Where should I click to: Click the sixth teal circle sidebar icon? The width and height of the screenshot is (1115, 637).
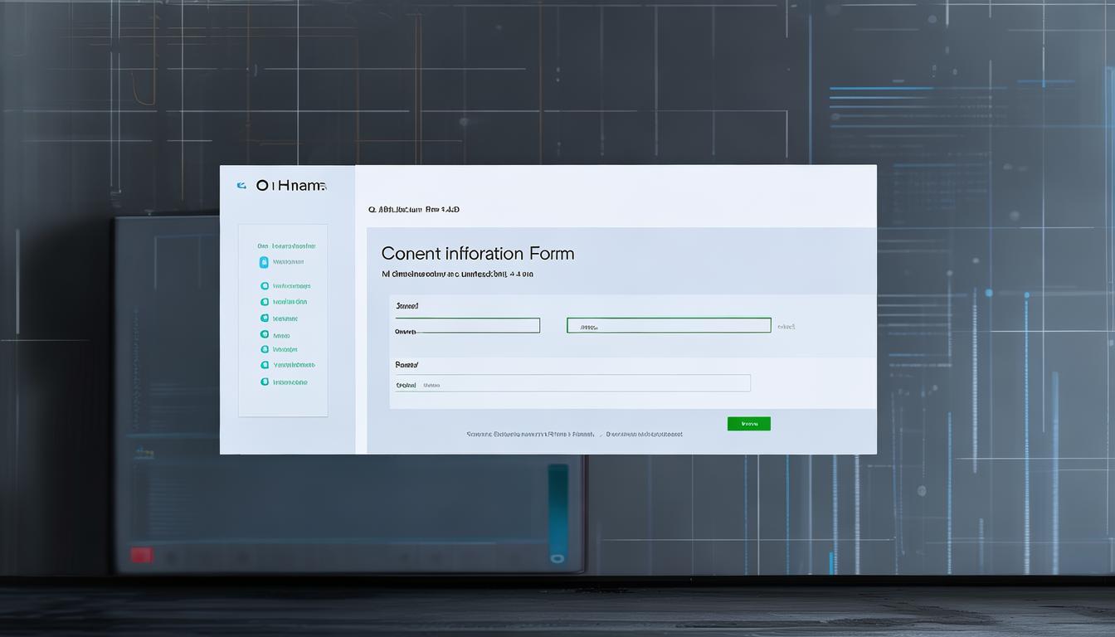click(x=265, y=365)
